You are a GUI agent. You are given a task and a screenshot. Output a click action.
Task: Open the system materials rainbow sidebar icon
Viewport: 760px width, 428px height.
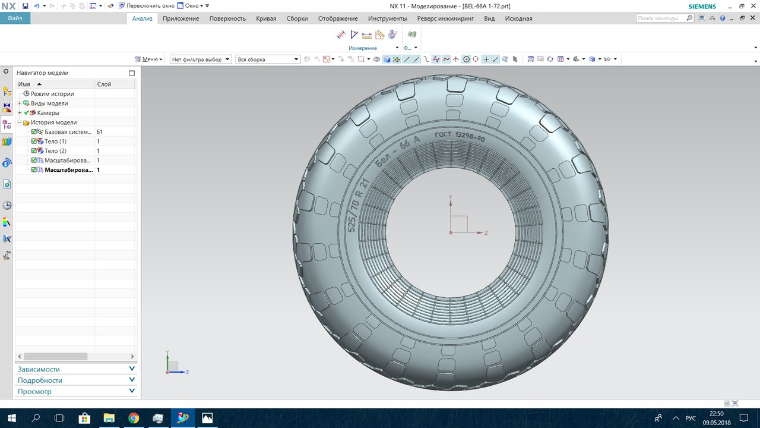(x=7, y=222)
